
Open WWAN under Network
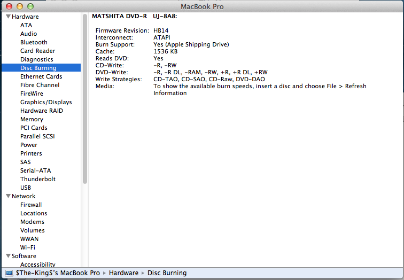pyautogui.click(x=29, y=239)
